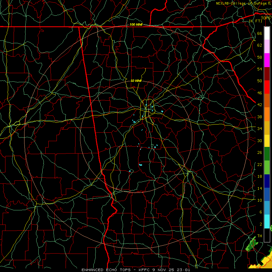This screenshot has width=272, height=272.
Task: Pick the dark red (maroon) legend band
Action: tap(267, 74)
